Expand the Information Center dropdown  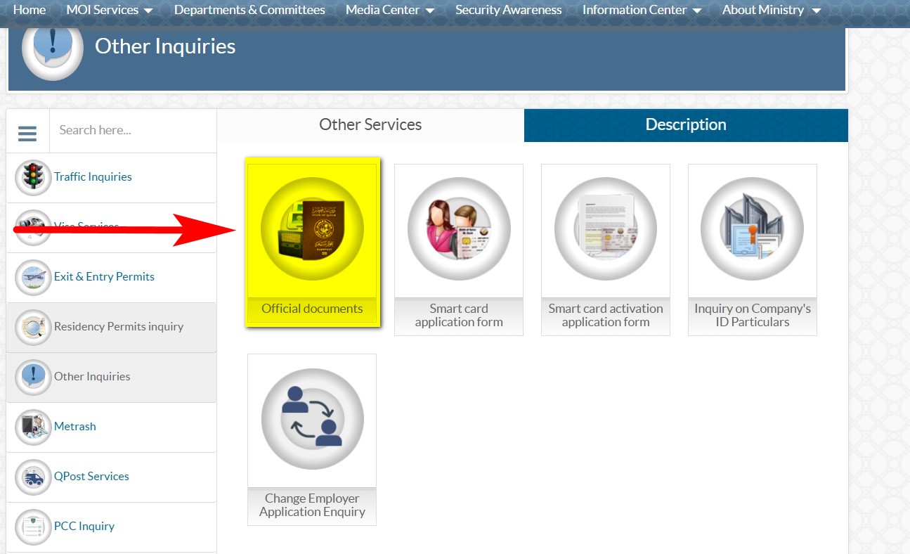pyautogui.click(x=642, y=10)
